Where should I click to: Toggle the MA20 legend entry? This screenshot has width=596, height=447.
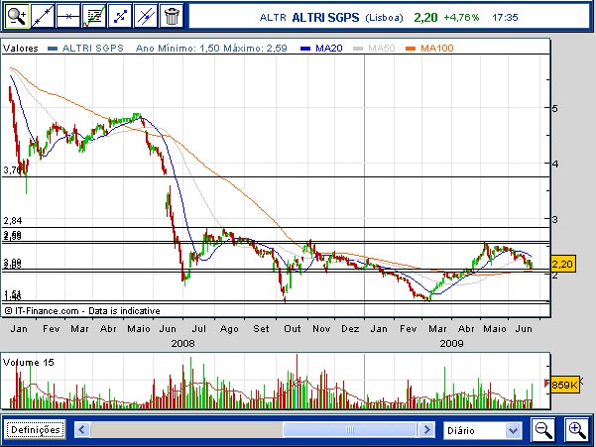coord(321,49)
